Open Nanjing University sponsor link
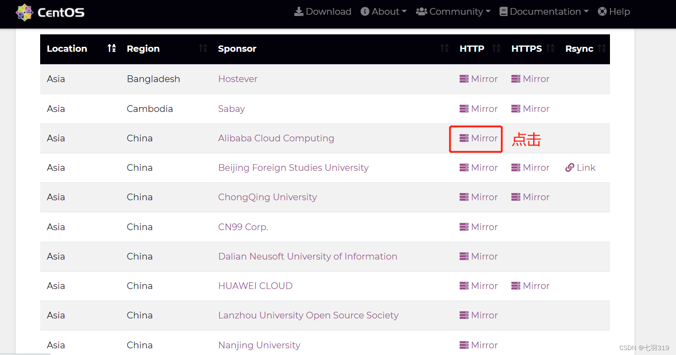676x355 pixels. tap(259, 345)
